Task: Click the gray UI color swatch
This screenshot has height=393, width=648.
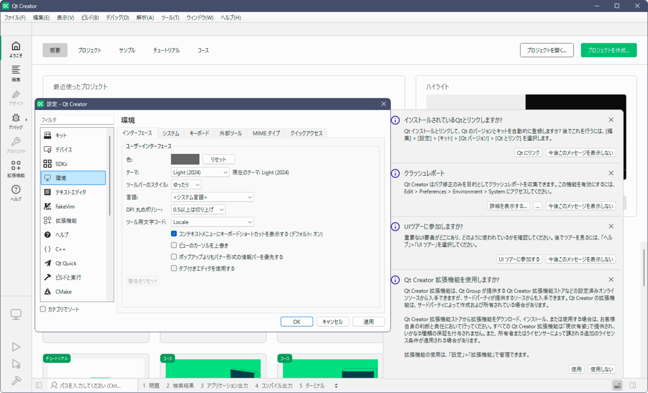Action: pos(185,159)
